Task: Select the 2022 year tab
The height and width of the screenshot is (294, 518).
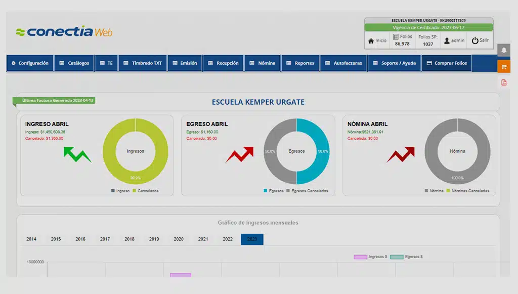Action: [x=228, y=239]
